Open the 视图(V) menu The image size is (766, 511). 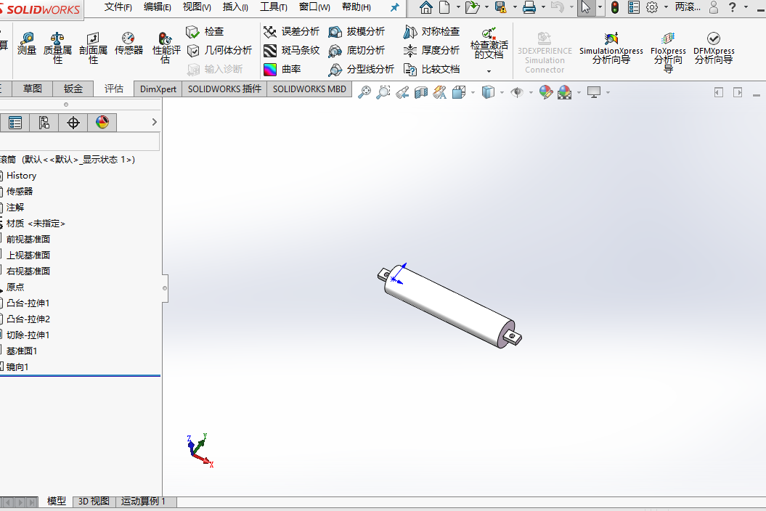click(197, 7)
